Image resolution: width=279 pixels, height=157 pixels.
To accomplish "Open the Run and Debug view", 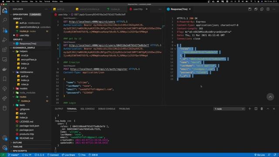I will click(x=5, y=40).
